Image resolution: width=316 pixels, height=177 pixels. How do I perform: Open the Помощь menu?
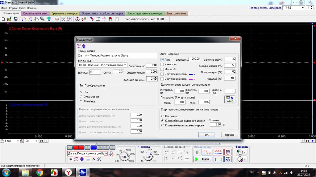pos(32,8)
